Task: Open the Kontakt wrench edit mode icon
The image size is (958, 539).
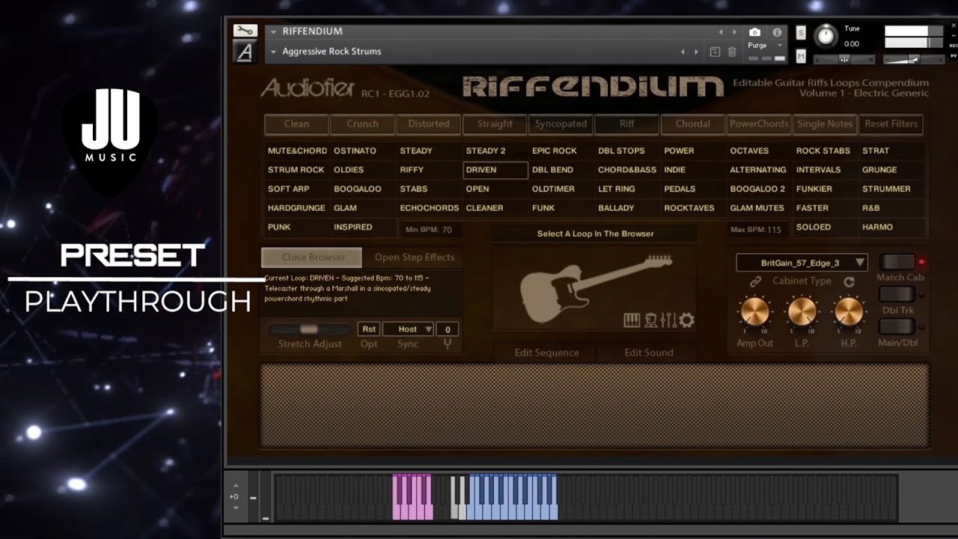Action: [x=245, y=31]
